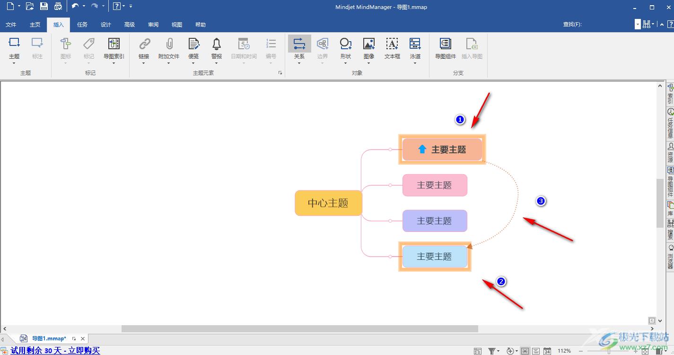The height and width of the screenshot is (355, 674).
Task: Open the 导图组件 side panel tab
Action: (670, 182)
